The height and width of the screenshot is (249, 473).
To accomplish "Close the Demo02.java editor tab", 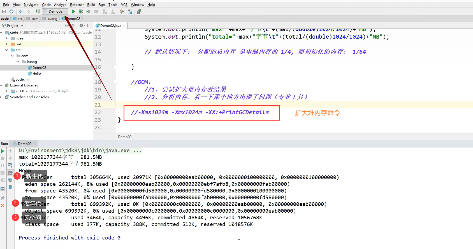I will pyautogui.click(x=124, y=25).
